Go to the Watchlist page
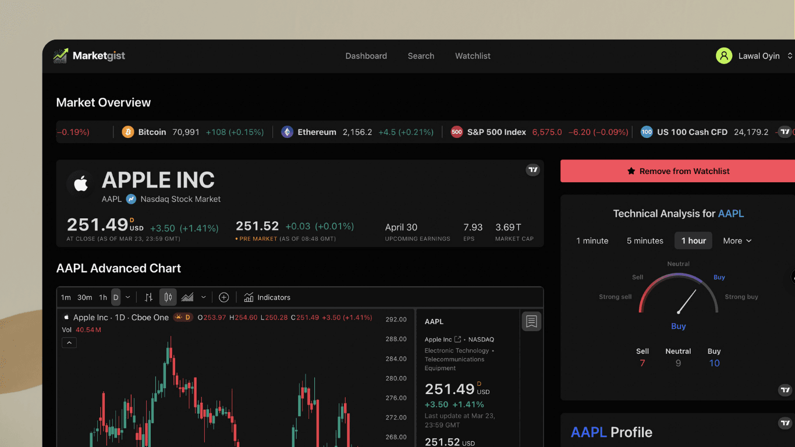Image resolution: width=795 pixels, height=447 pixels. click(x=472, y=55)
